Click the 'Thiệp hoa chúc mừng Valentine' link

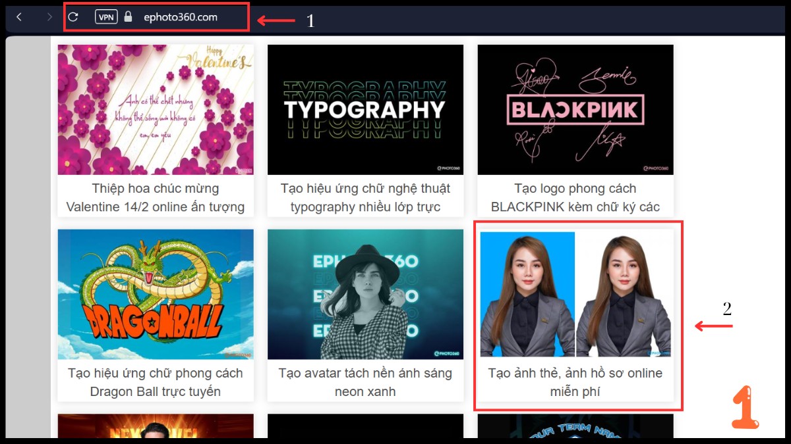click(155, 197)
